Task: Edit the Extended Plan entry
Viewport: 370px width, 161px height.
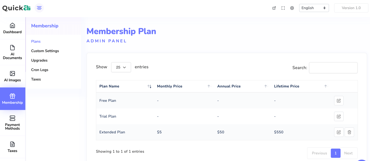Action: tap(339, 132)
